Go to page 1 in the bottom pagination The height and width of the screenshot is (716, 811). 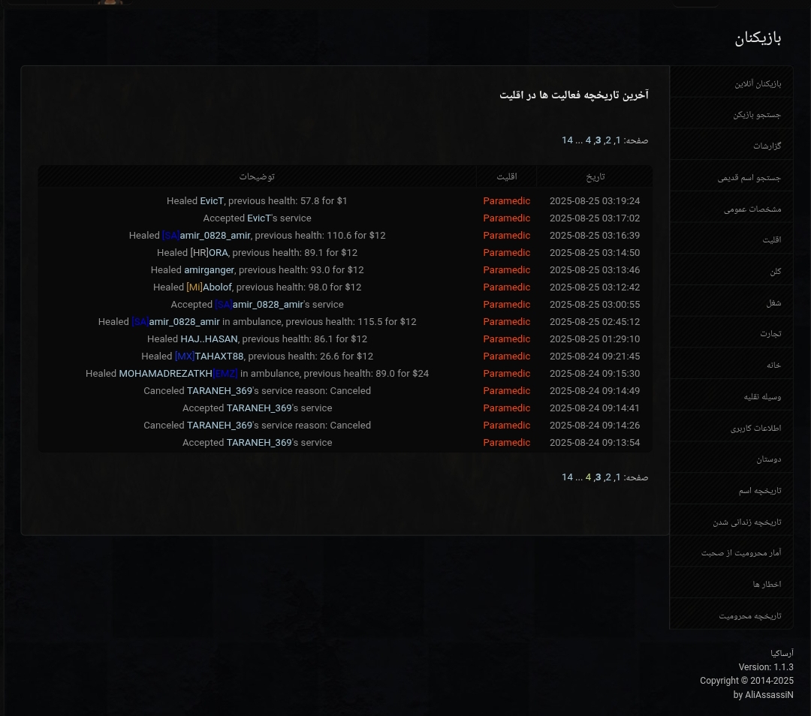click(618, 477)
